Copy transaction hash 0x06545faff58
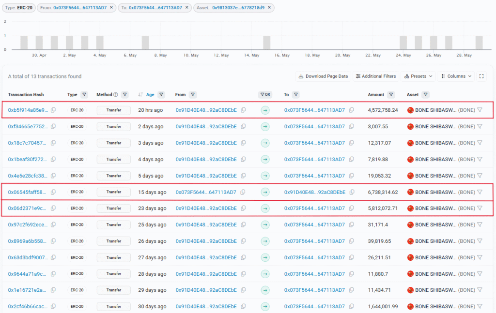 point(53,192)
